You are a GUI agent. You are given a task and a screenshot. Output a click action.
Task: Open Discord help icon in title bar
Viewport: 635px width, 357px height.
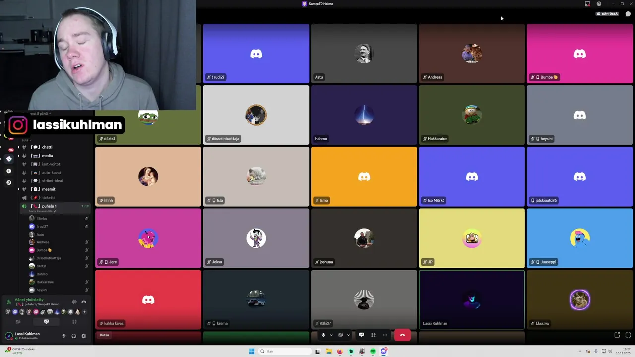599,4
